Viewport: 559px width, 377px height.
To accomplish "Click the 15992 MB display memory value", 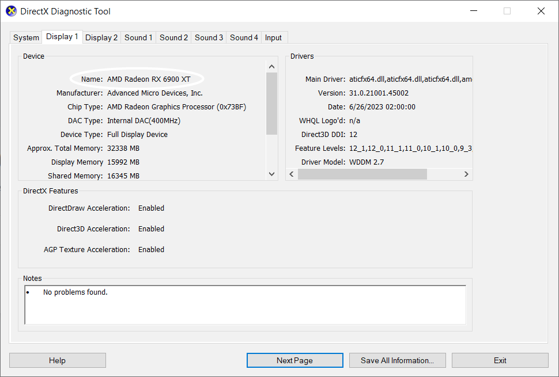I will pos(123,162).
